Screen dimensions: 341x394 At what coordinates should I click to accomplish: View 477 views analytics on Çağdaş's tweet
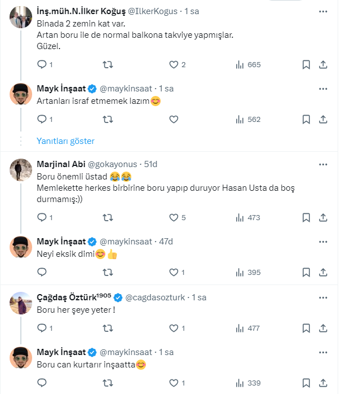[x=248, y=328]
